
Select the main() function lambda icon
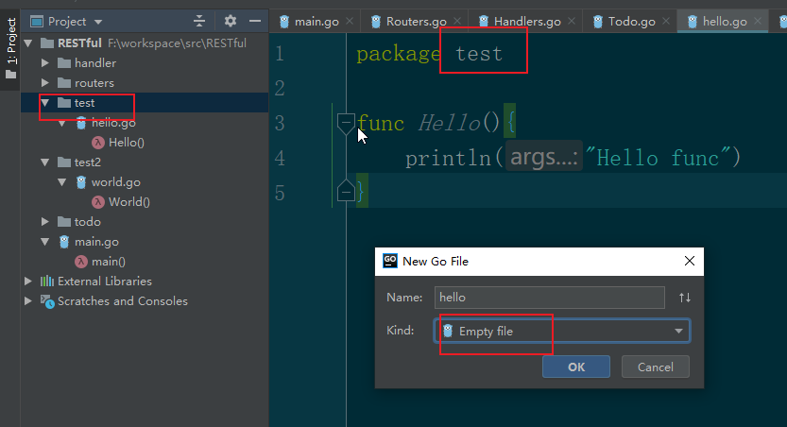pos(81,262)
